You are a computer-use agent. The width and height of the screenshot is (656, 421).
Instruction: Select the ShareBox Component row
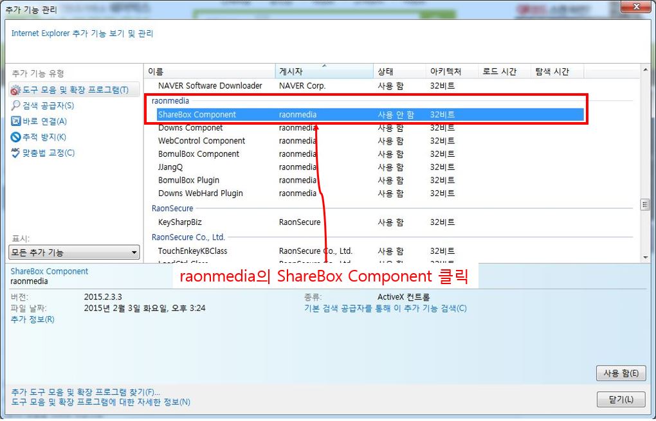tap(197, 115)
